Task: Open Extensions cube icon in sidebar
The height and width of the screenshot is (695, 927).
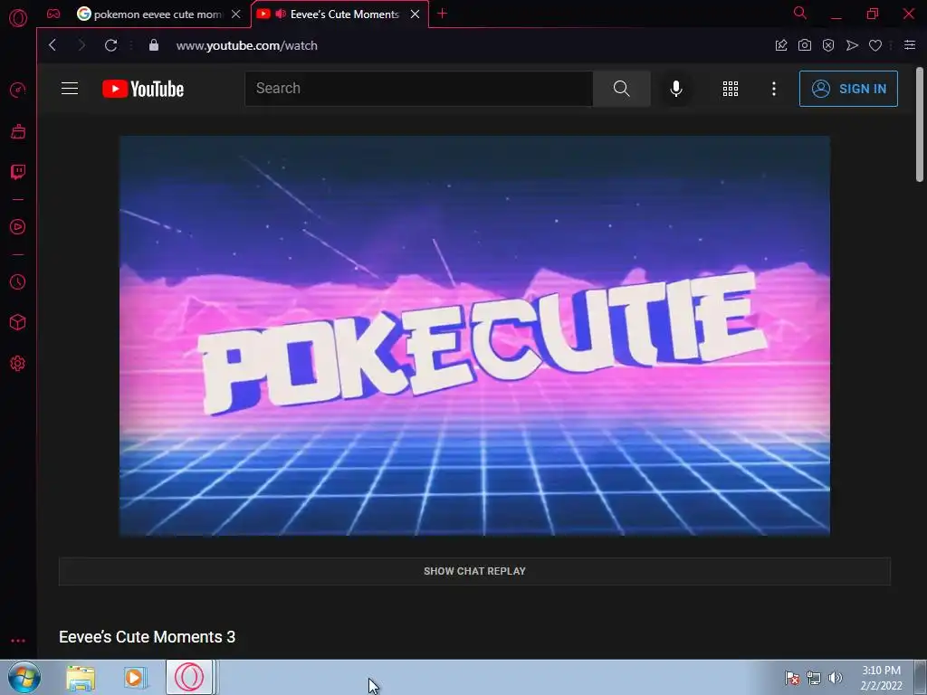Action: 18,322
